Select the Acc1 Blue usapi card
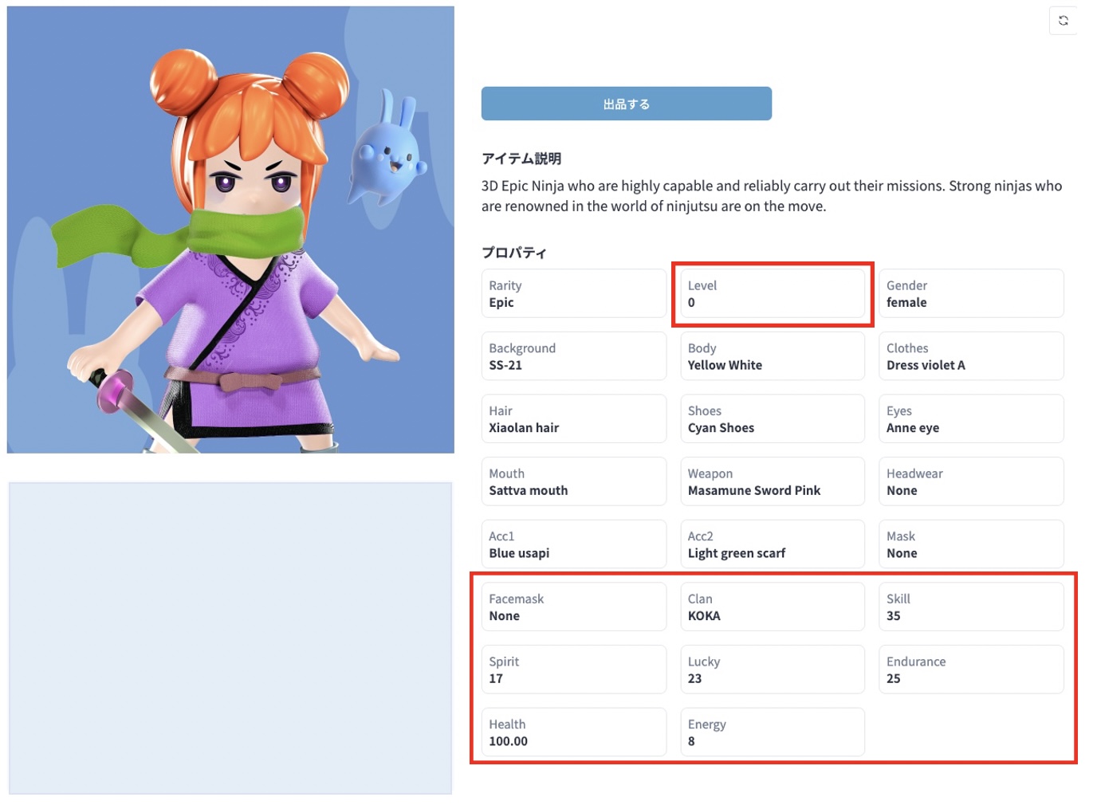This screenshot has width=1097, height=805. pos(573,544)
